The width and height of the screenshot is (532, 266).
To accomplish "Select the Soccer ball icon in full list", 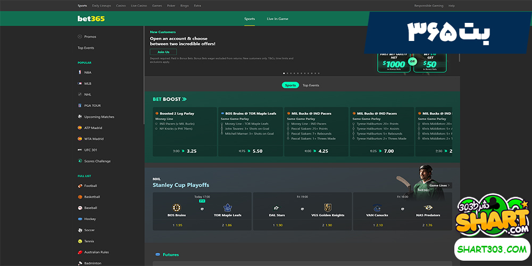I will click(x=80, y=230).
